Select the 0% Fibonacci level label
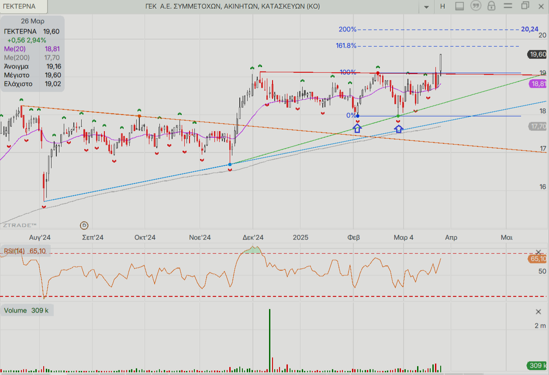 351,115
